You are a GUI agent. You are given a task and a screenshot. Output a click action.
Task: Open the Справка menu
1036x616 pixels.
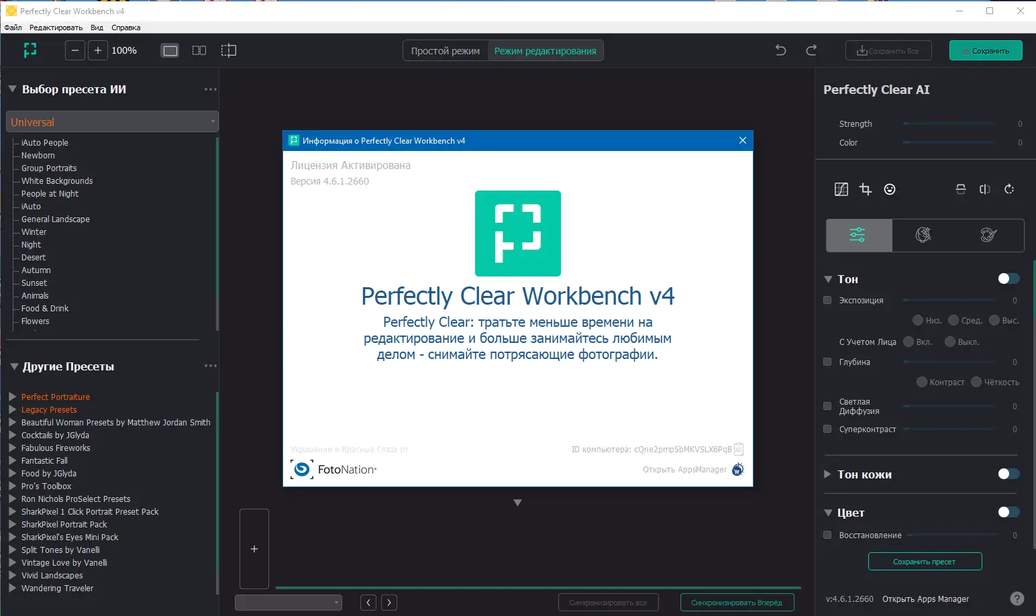click(126, 28)
